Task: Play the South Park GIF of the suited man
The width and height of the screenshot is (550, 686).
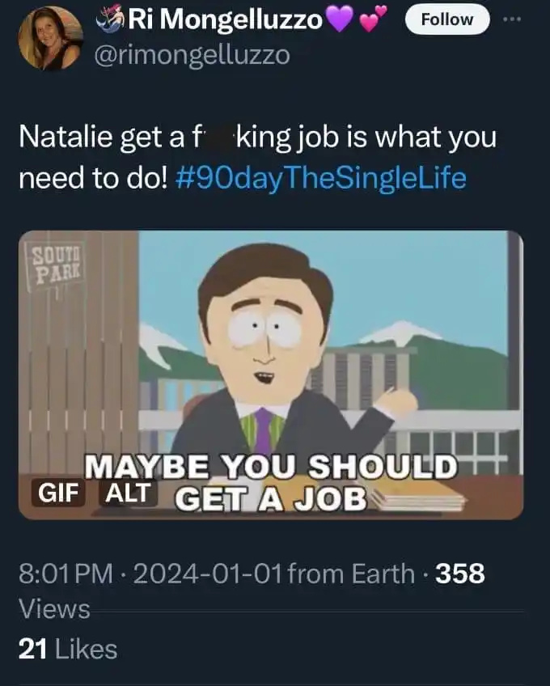Action: [x=271, y=375]
